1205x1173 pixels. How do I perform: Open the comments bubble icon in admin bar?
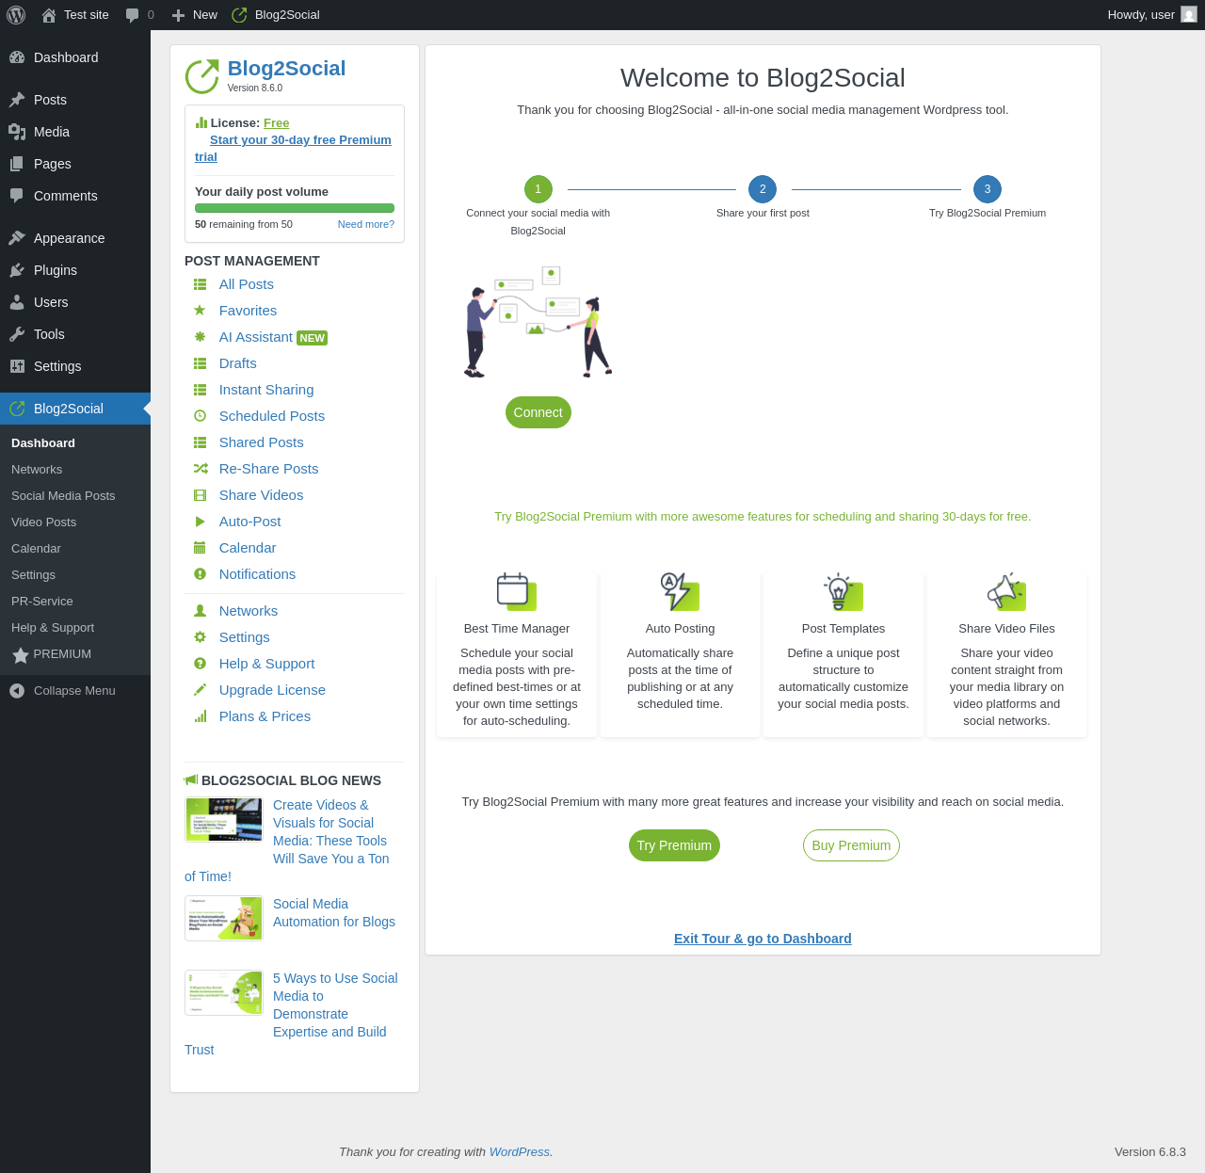coord(132,15)
